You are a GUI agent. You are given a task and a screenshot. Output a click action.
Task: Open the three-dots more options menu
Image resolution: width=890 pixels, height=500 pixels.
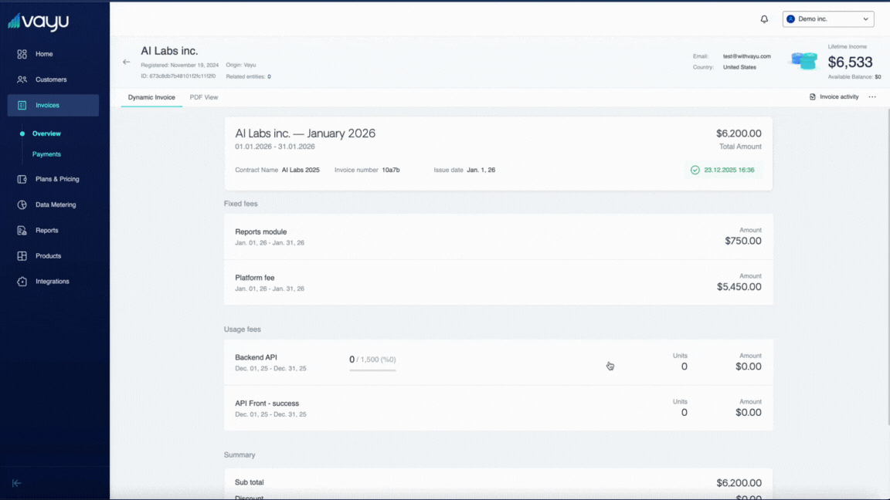(872, 97)
